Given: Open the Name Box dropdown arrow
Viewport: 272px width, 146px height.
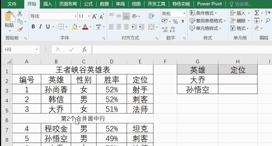Looking at the screenshot, I should tap(37, 50).
